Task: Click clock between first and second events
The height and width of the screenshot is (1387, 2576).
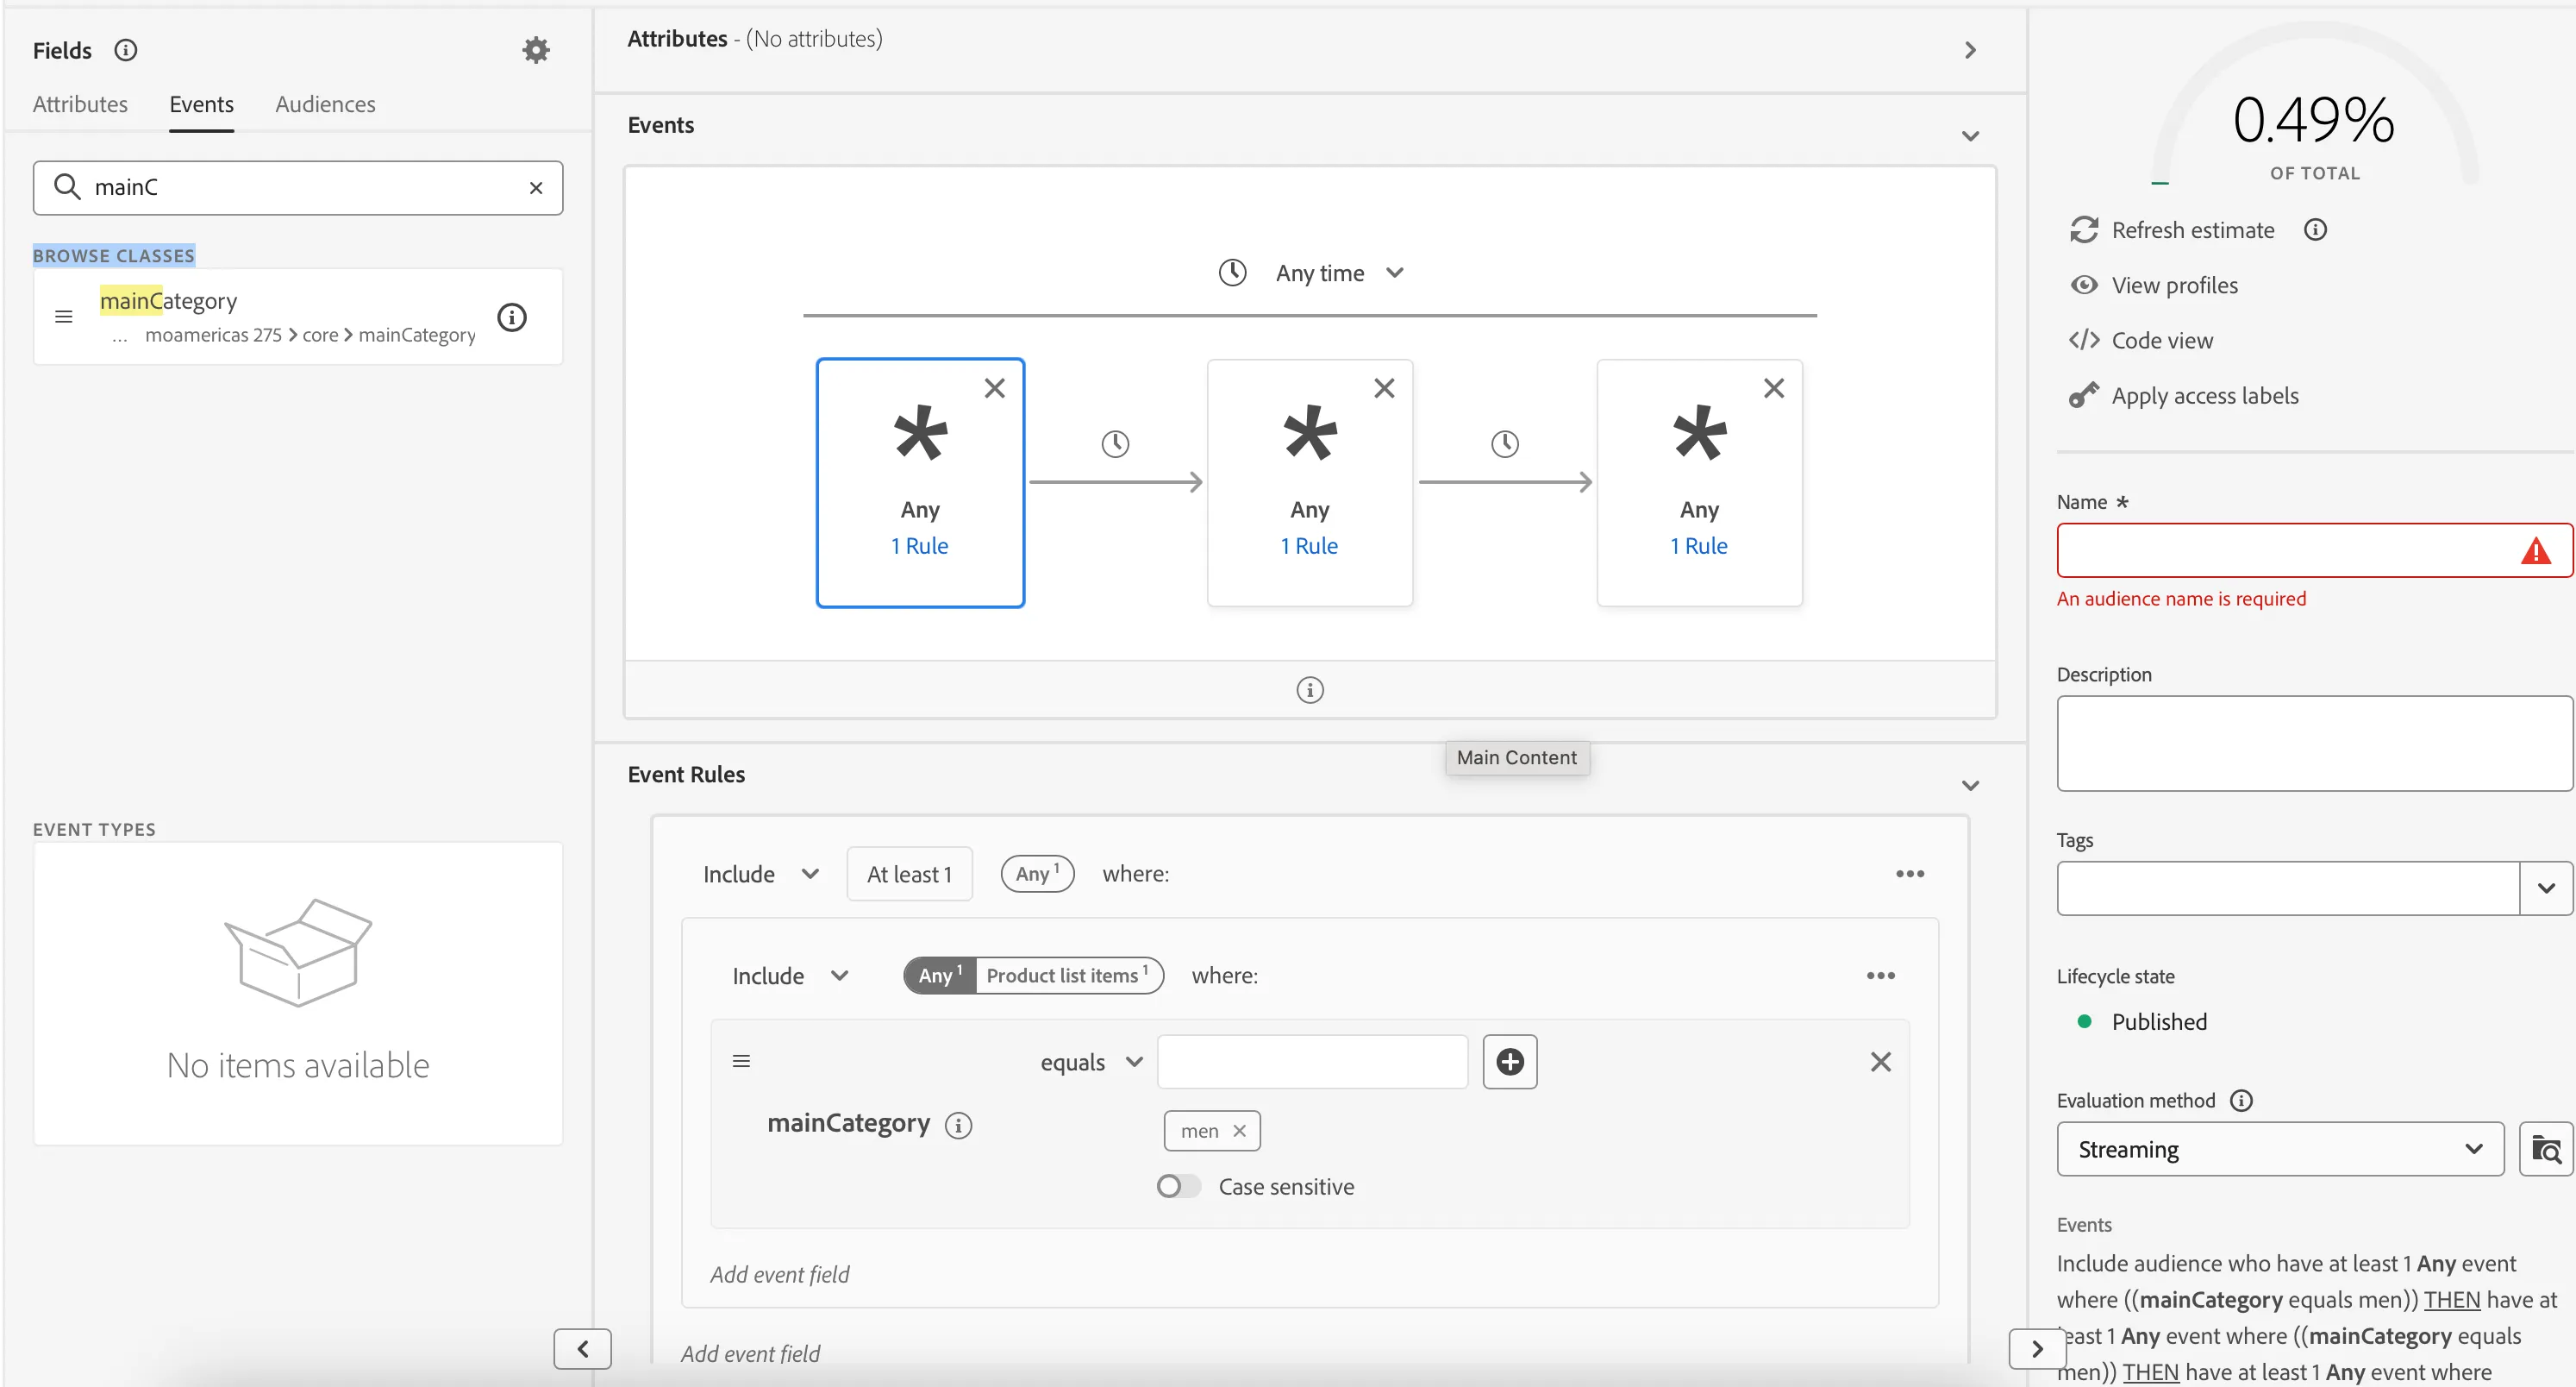Action: [x=1115, y=443]
